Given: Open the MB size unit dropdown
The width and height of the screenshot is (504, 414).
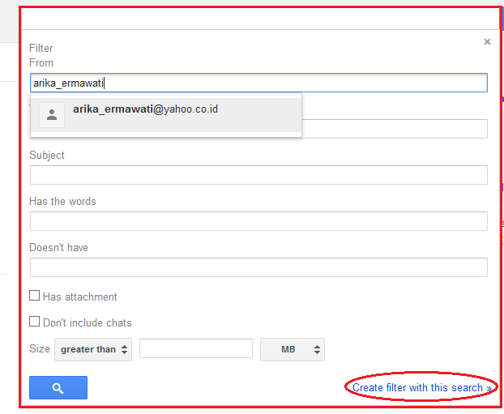Looking at the screenshot, I should pos(293,349).
